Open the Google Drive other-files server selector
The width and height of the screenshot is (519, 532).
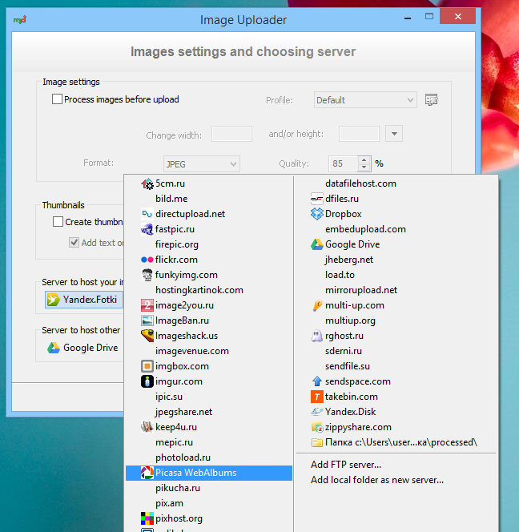[x=82, y=348]
